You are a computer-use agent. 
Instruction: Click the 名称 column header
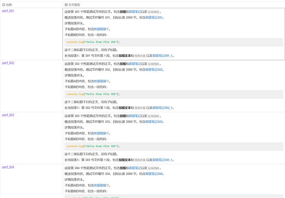click(31, 5)
